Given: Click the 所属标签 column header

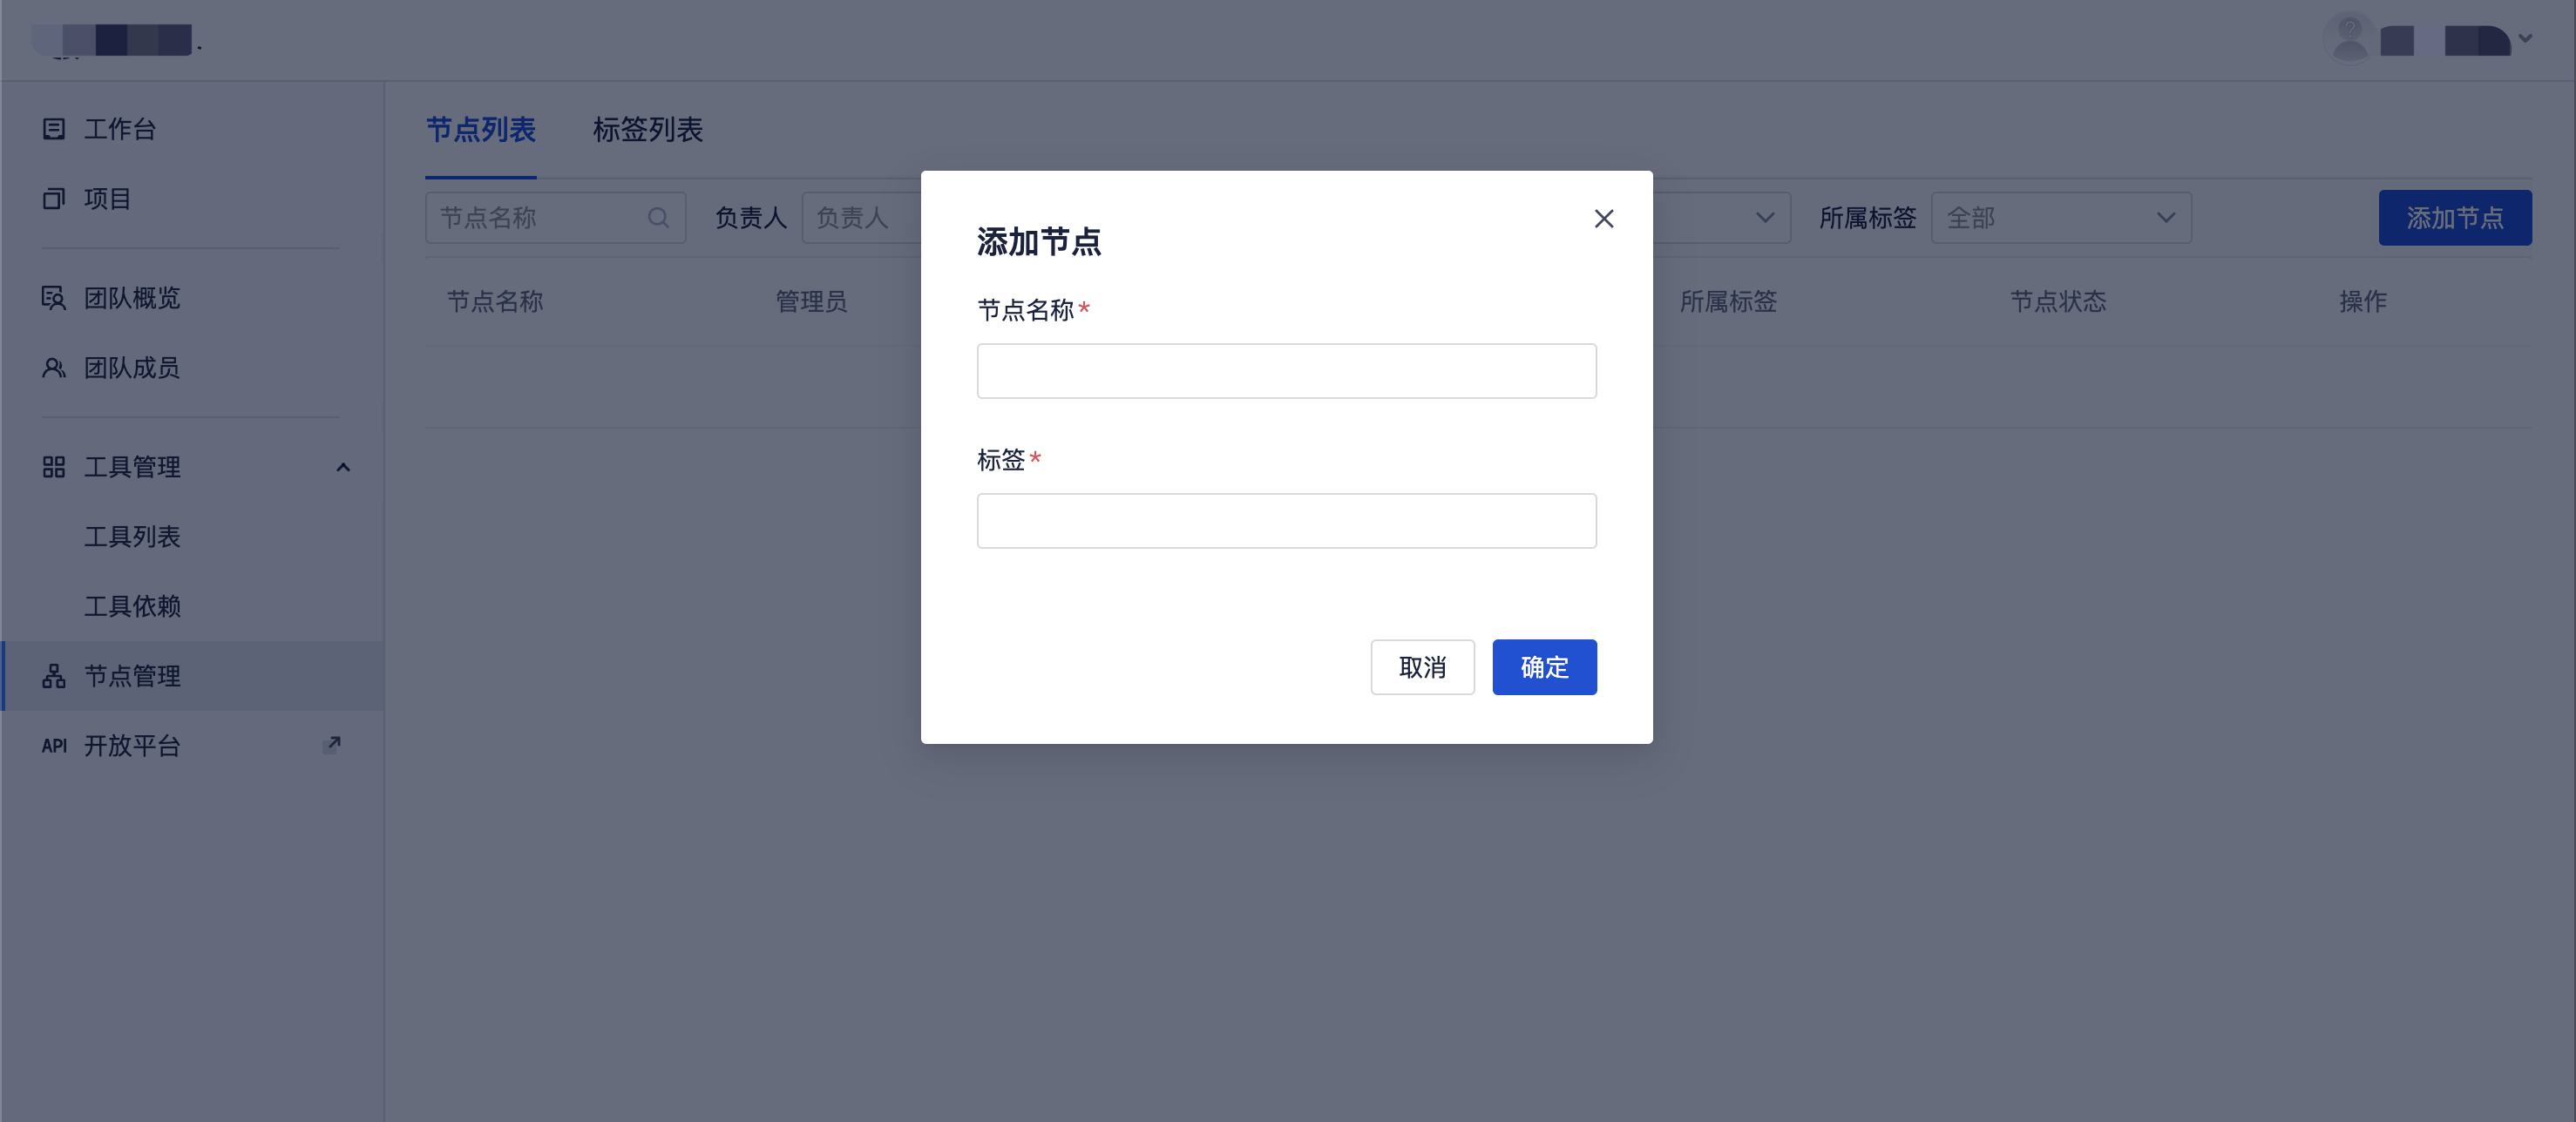Looking at the screenshot, I should pos(1728,302).
